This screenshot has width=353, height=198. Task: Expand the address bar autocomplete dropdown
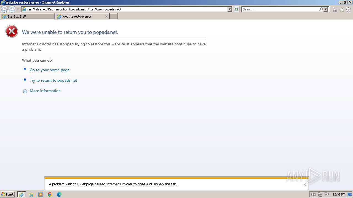click(230, 9)
